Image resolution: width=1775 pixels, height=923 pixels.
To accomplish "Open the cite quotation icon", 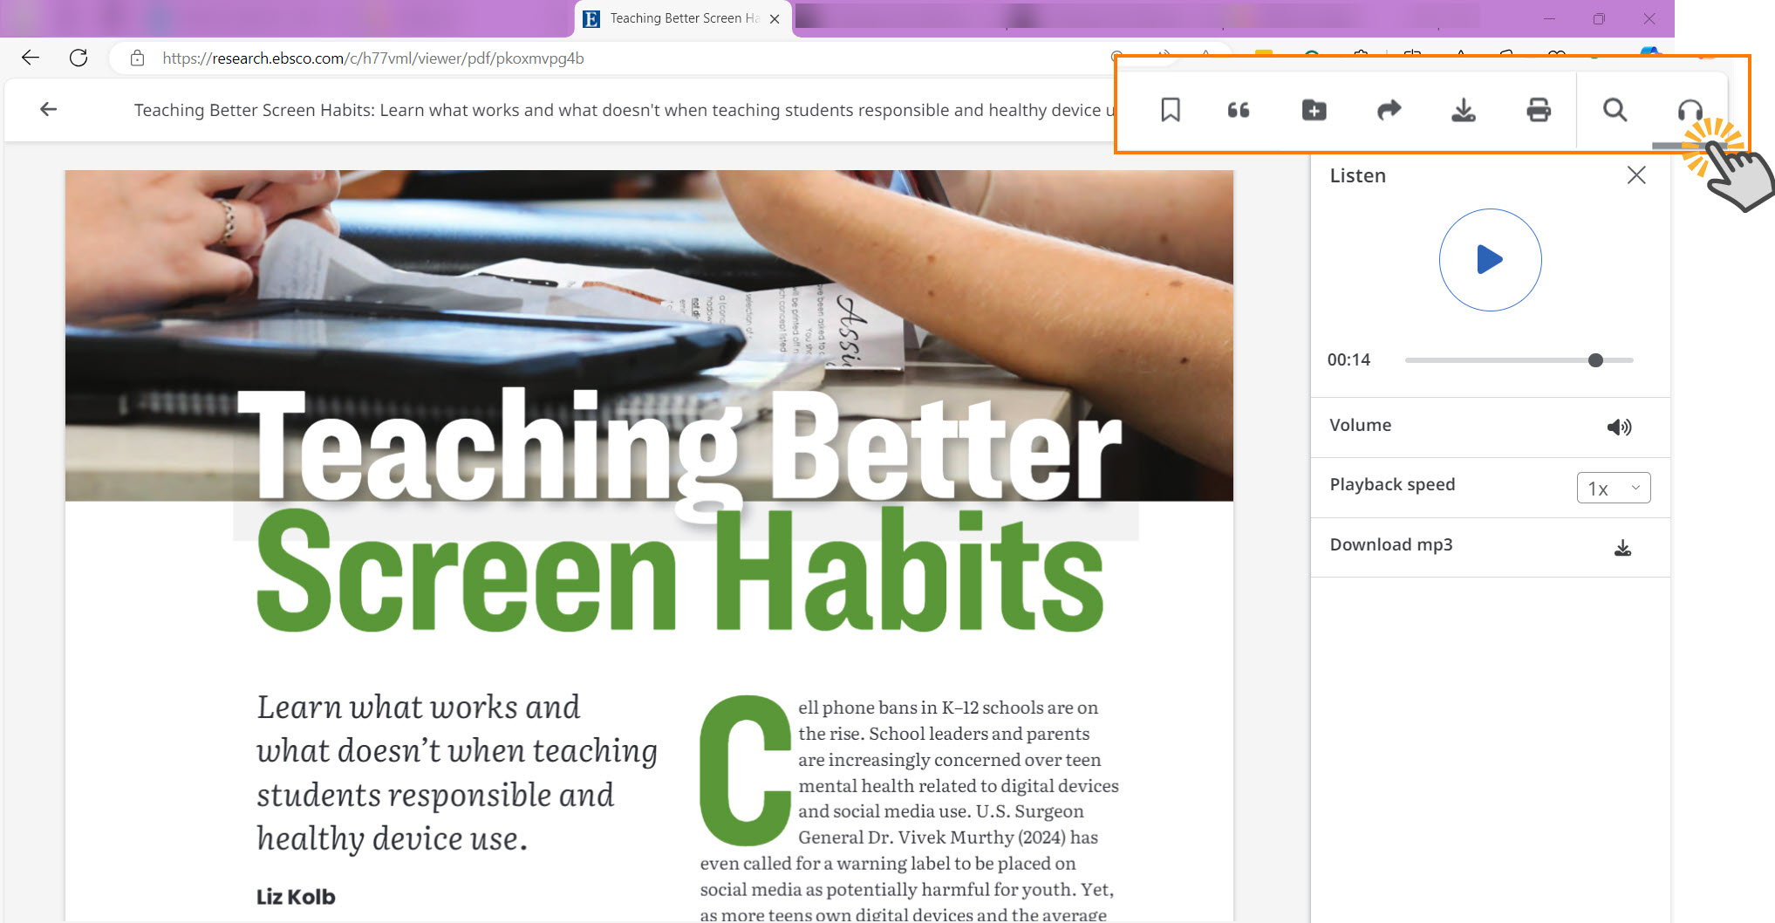I will pos(1239,110).
